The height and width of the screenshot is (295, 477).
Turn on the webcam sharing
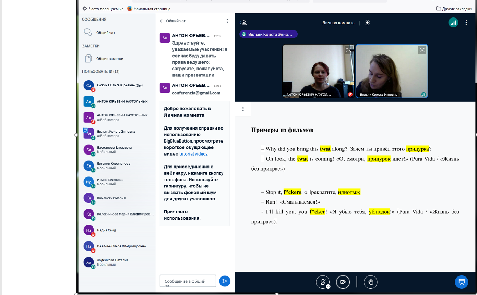click(343, 282)
